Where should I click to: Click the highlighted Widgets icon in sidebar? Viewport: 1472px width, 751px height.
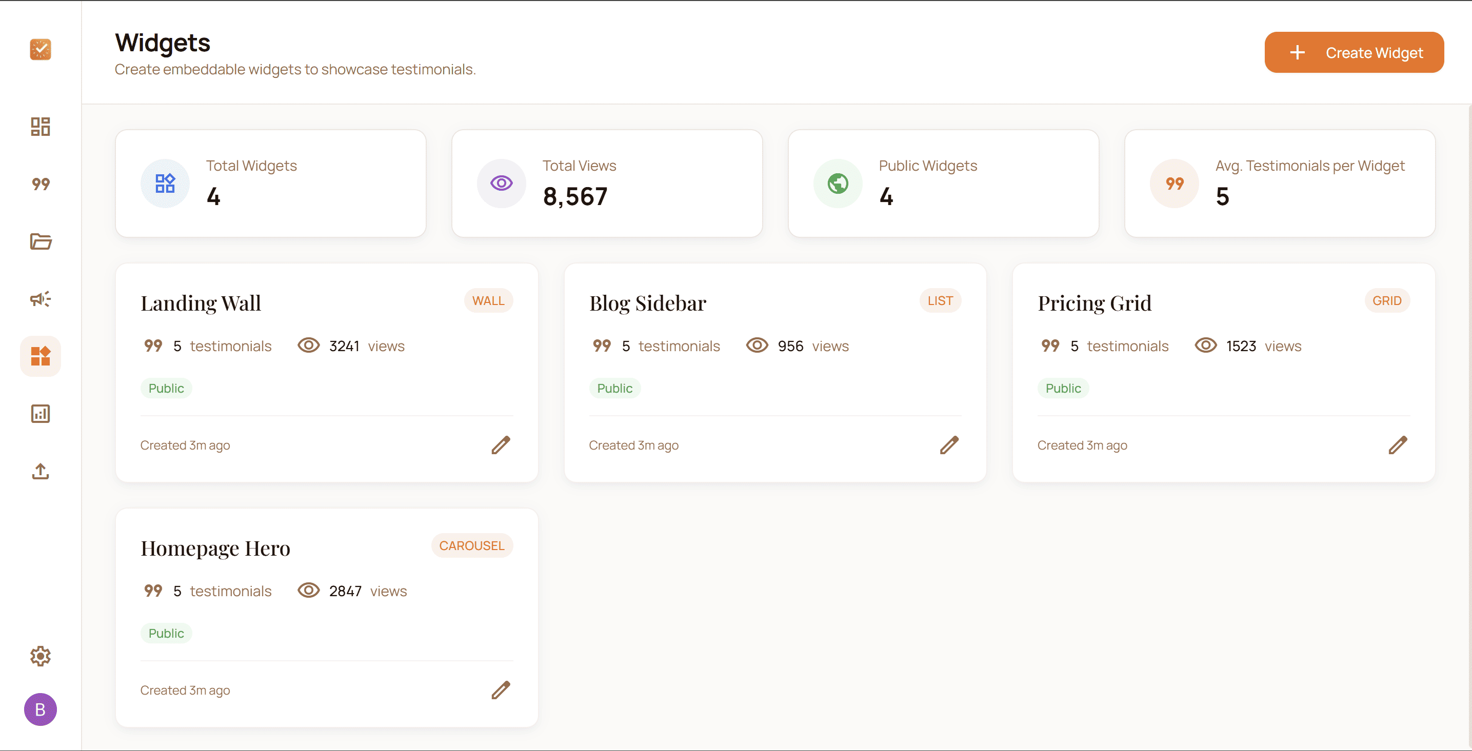[40, 356]
